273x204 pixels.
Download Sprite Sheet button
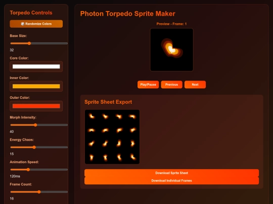point(172,173)
